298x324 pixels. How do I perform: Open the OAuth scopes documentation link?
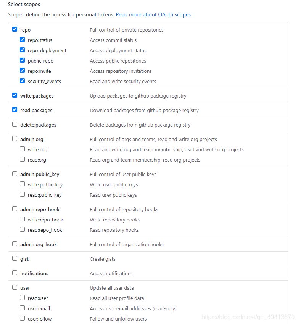[x=153, y=14]
